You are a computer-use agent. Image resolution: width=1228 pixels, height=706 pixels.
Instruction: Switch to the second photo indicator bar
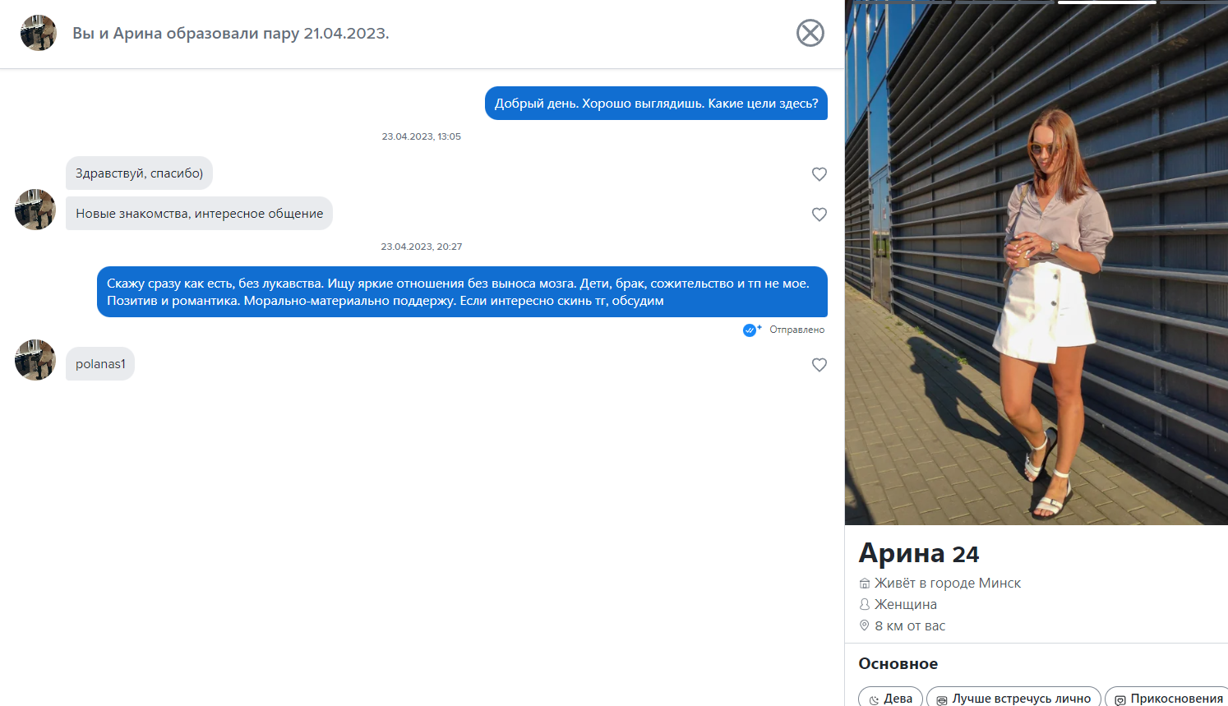click(x=1004, y=2)
